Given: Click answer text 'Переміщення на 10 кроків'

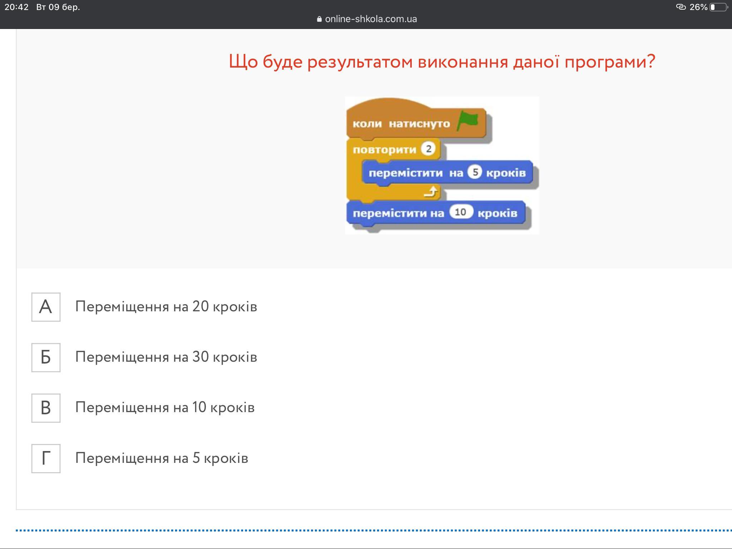Looking at the screenshot, I should click(x=165, y=407).
